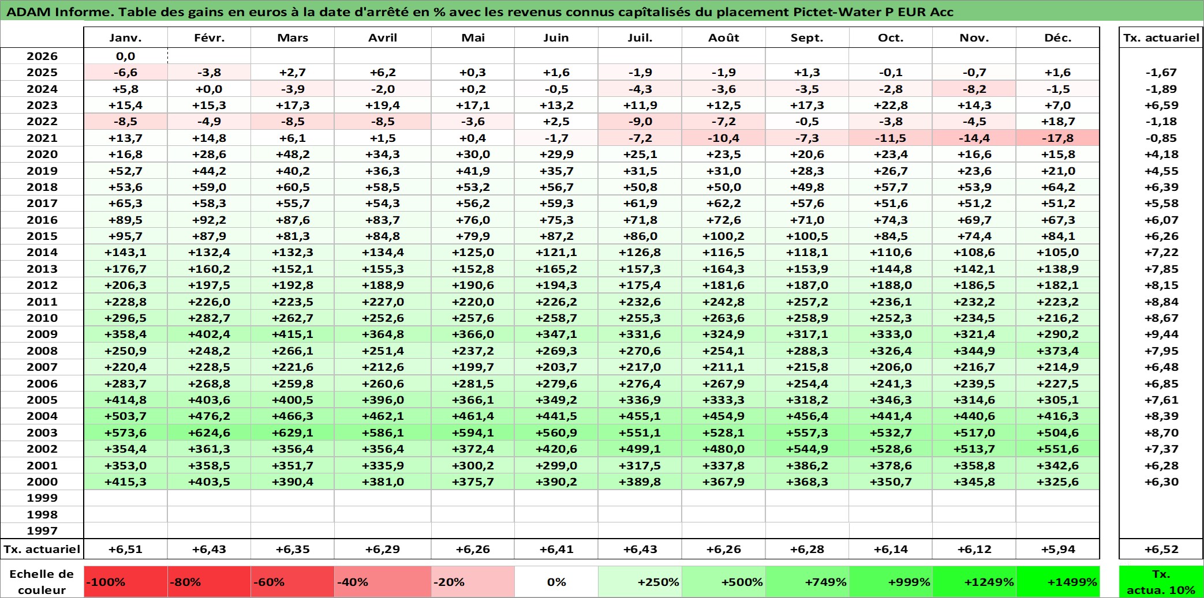
Task: Select the Echelle de couleur label
Action: 42,582
